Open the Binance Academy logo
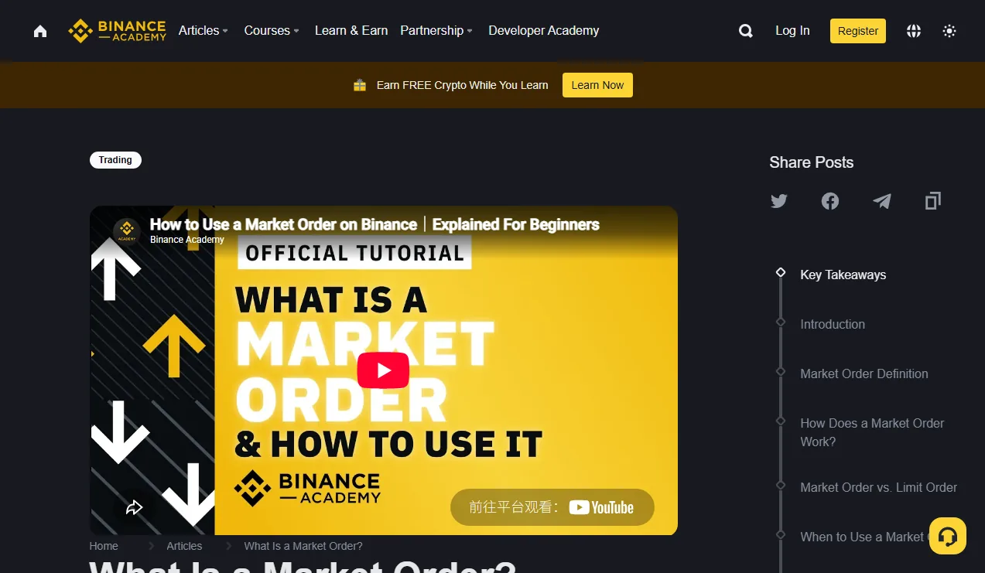Image resolution: width=985 pixels, height=573 pixels. click(x=117, y=31)
